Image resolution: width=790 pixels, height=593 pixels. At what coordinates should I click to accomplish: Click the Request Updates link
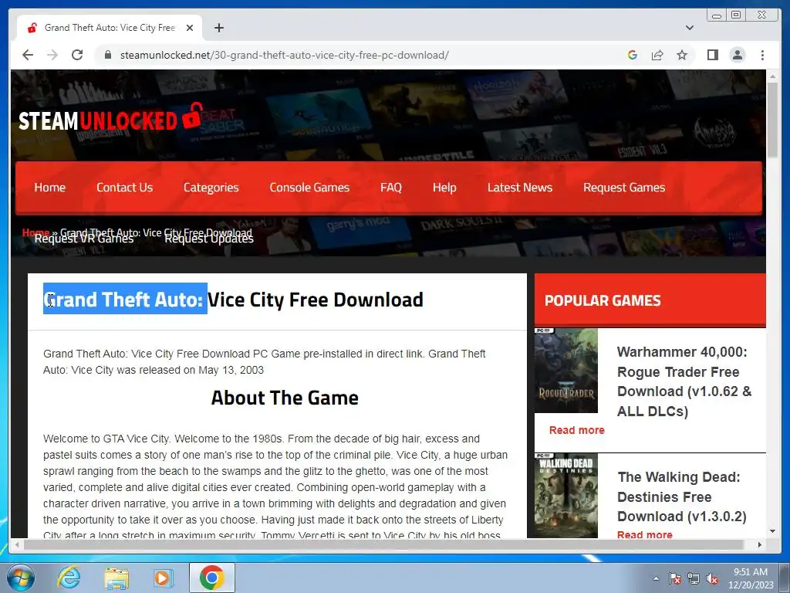click(209, 239)
